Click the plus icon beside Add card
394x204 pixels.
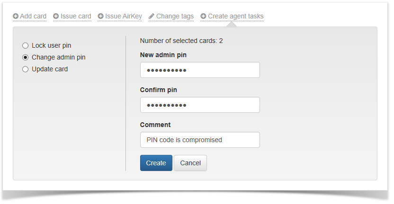coord(16,17)
